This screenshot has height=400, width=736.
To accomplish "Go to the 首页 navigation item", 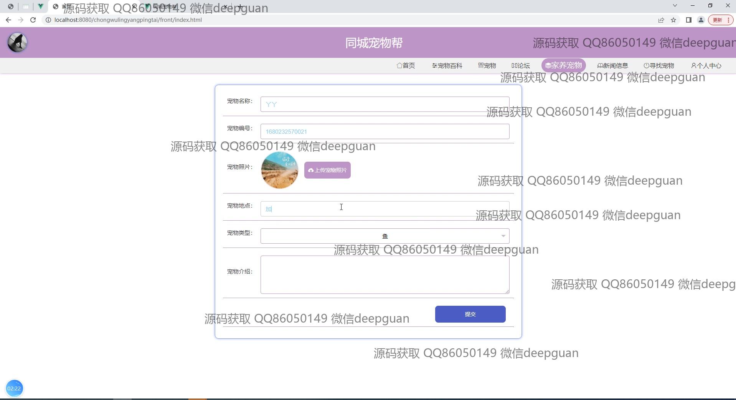I will [406, 66].
